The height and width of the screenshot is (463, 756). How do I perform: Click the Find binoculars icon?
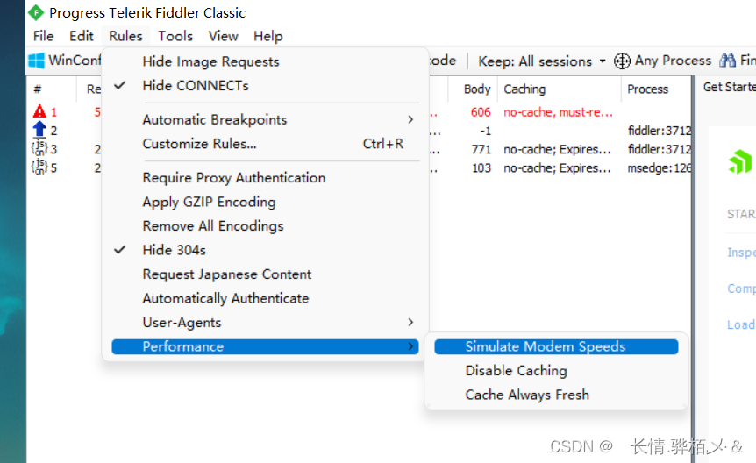727,61
